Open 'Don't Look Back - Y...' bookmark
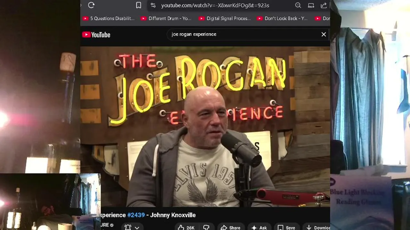 pyautogui.click(x=282, y=19)
